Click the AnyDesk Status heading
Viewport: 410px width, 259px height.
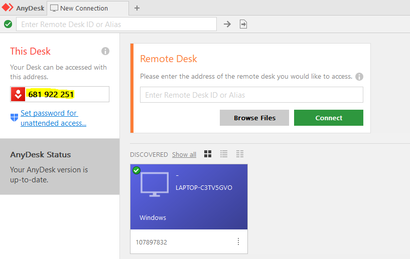click(41, 155)
